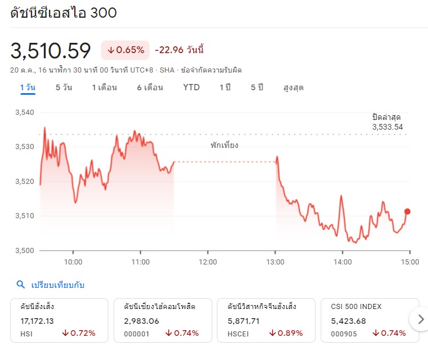Show the 1 ปี chart range
The image size is (428, 349).
[x=225, y=87]
